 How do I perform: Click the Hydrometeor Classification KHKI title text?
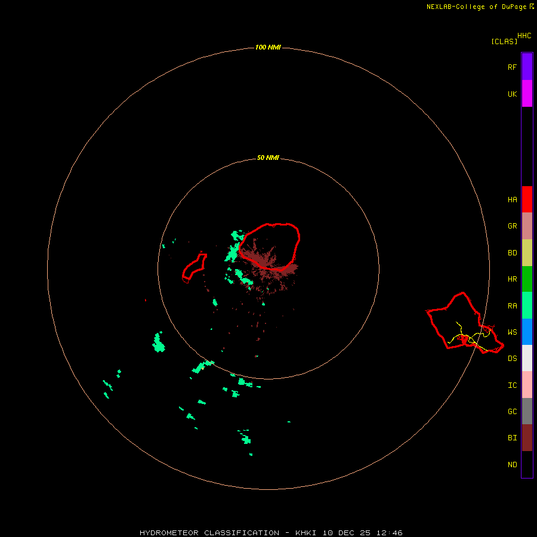[x=271, y=533]
